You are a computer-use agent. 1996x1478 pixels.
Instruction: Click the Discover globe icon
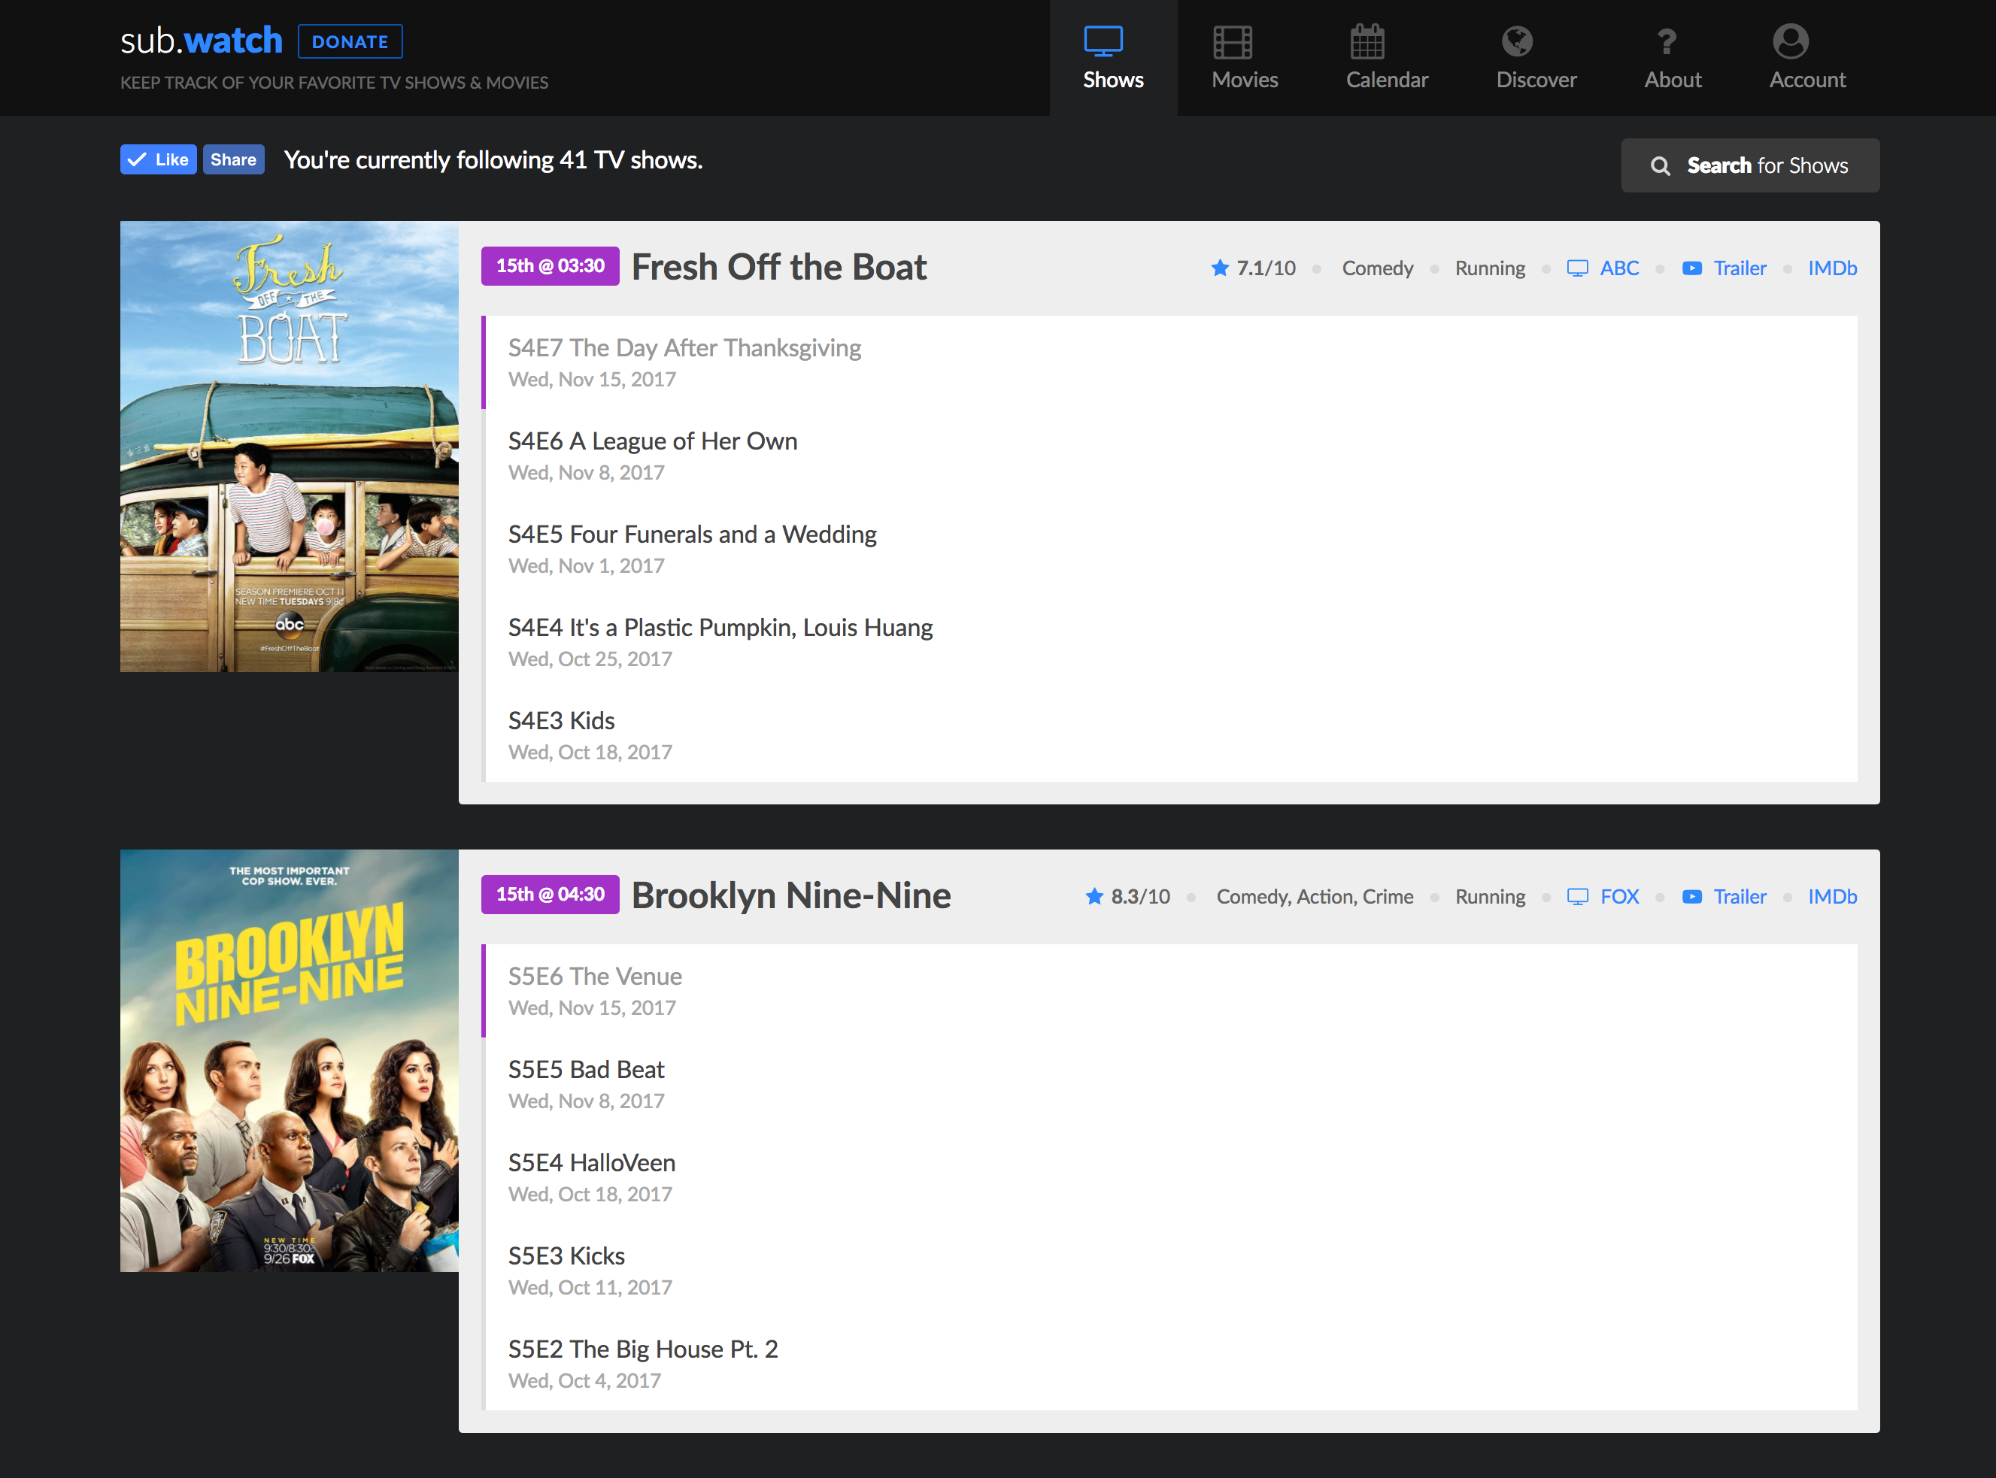coord(1516,41)
